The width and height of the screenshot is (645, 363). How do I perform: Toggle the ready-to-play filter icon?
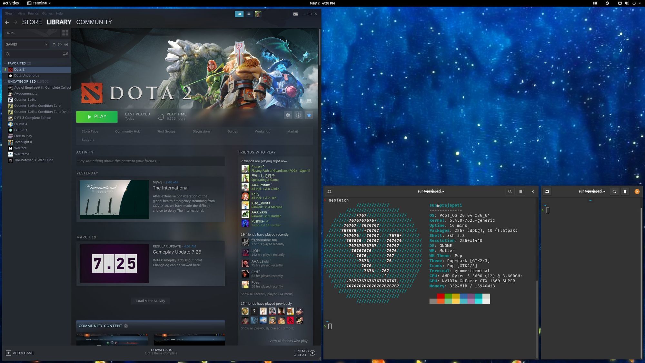point(66,45)
